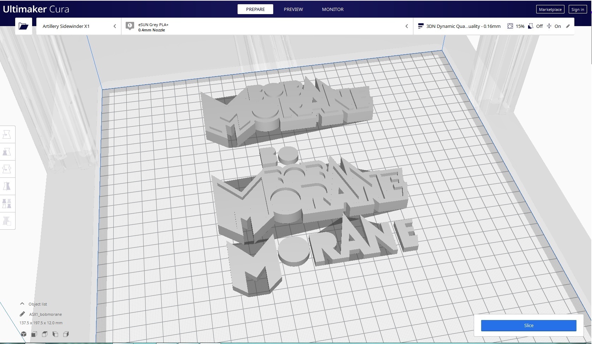Open the 3DN Dynamic Quality profile panel
This screenshot has width=592, height=344.
pos(494,26)
